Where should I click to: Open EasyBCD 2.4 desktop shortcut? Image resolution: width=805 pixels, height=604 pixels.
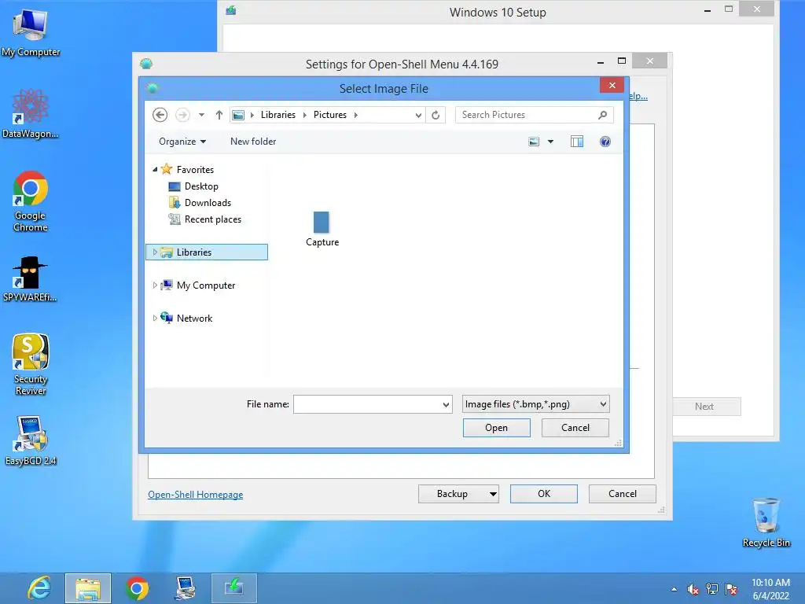(x=31, y=440)
